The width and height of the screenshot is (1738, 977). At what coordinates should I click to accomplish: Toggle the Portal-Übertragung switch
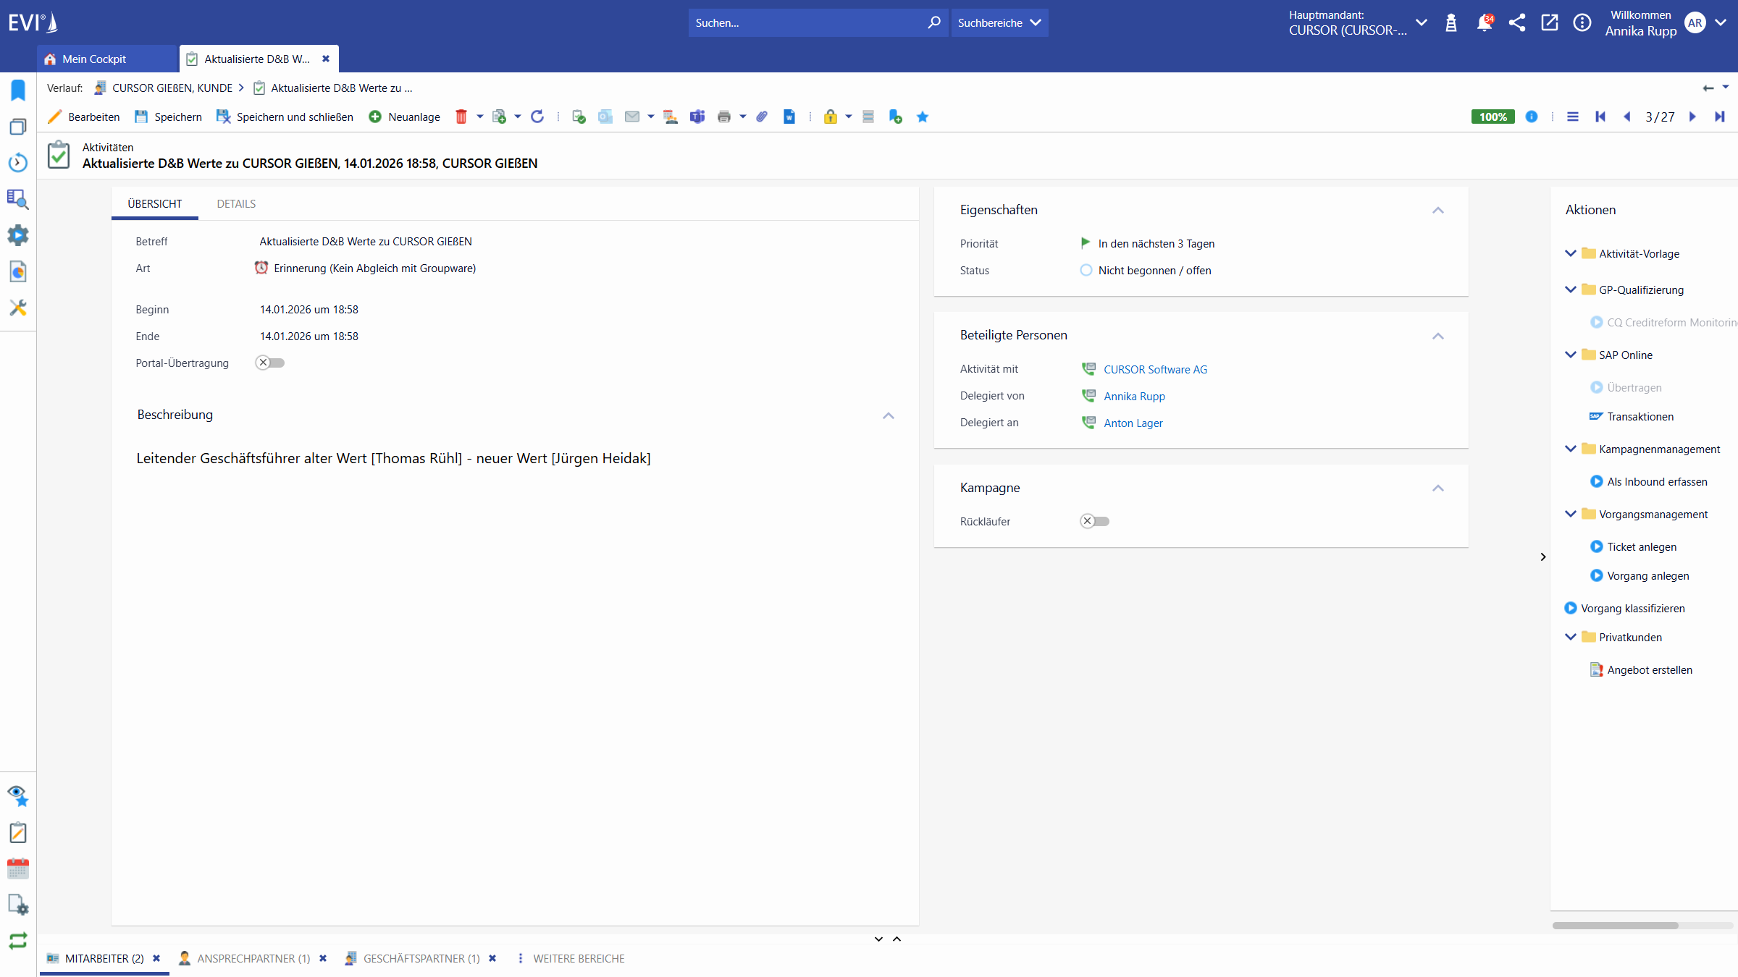269,363
